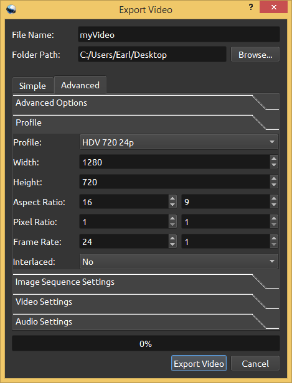Click the Browse... button
The image size is (292, 383).
[x=255, y=55]
